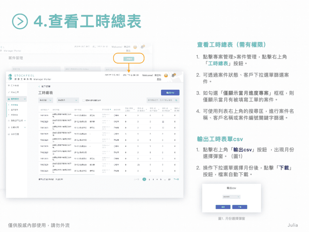This screenshot has height=232, width=309.
Task: Go to page 2 in pagination
Action: 149,179
